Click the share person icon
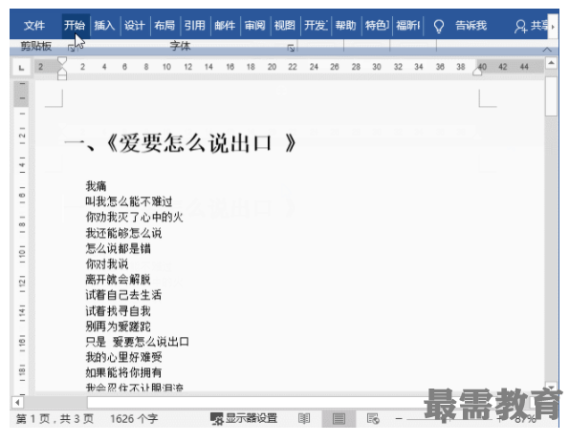Screen dimensions: 569x442 [520, 26]
